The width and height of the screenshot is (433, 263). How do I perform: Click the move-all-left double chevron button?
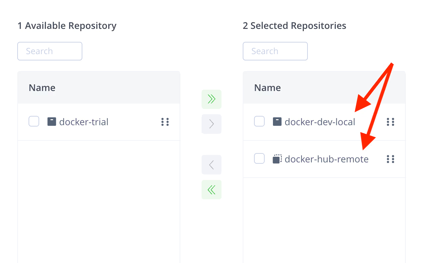212,190
